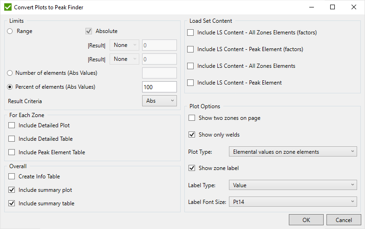This screenshot has height=229, width=365.
Task: Expand Label Font Size Pt14 dropdown
Action: [293, 202]
